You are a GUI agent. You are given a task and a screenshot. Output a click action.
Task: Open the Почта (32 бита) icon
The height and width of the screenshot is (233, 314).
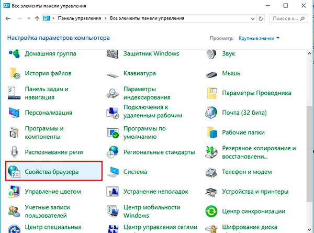click(x=211, y=113)
